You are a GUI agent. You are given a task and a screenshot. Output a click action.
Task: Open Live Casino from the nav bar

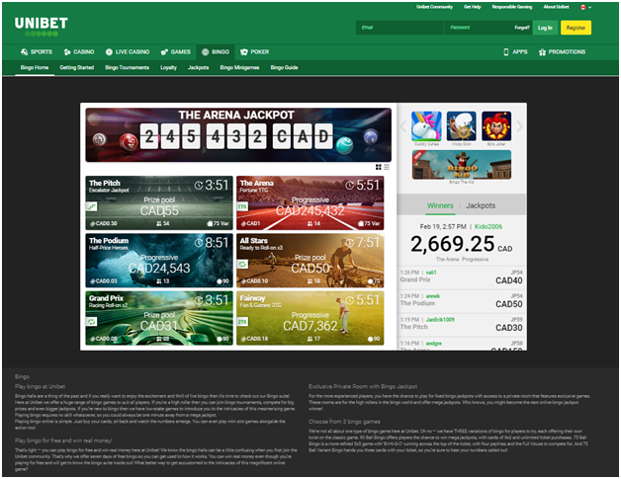coord(128,51)
